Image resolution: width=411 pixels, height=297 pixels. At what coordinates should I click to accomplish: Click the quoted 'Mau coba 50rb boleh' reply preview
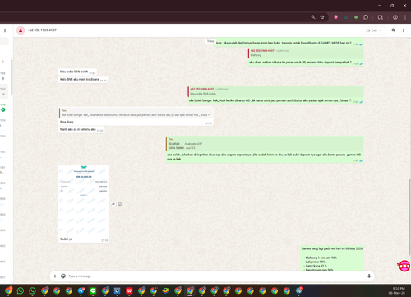click(x=275, y=91)
